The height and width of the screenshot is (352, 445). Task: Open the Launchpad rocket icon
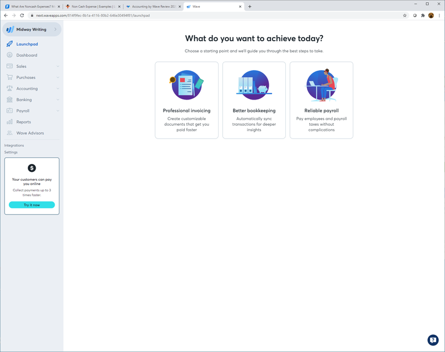click(x=9, y=44)
